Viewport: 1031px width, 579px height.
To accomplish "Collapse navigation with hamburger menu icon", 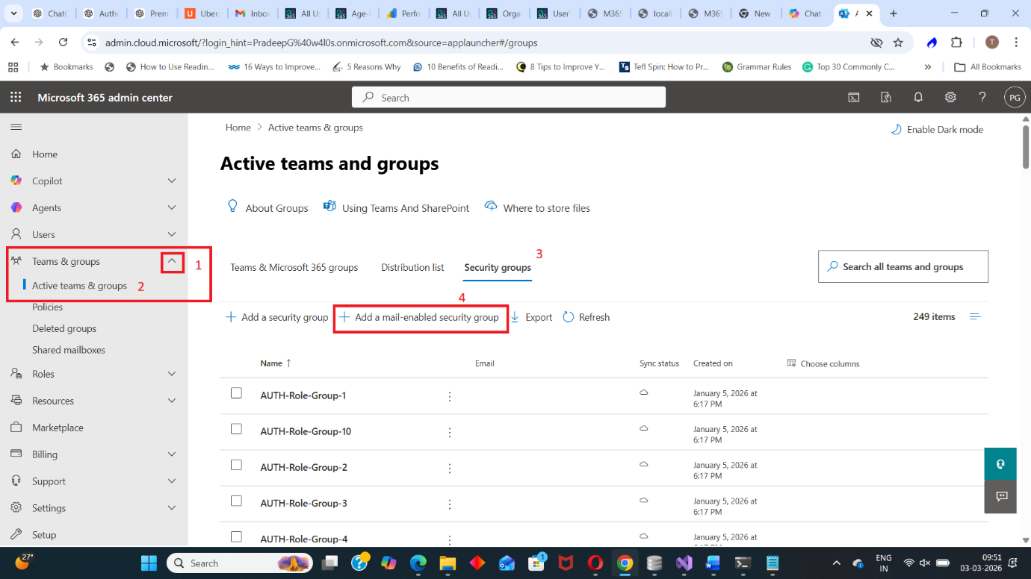I will click(x=16, y=128).
